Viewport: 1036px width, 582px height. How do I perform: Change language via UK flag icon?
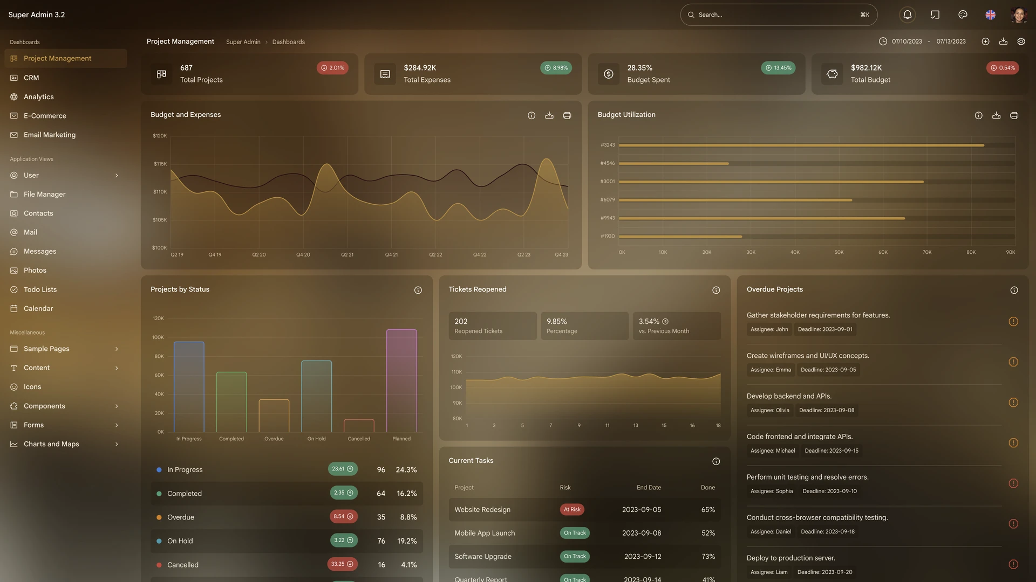coord(990,15)
